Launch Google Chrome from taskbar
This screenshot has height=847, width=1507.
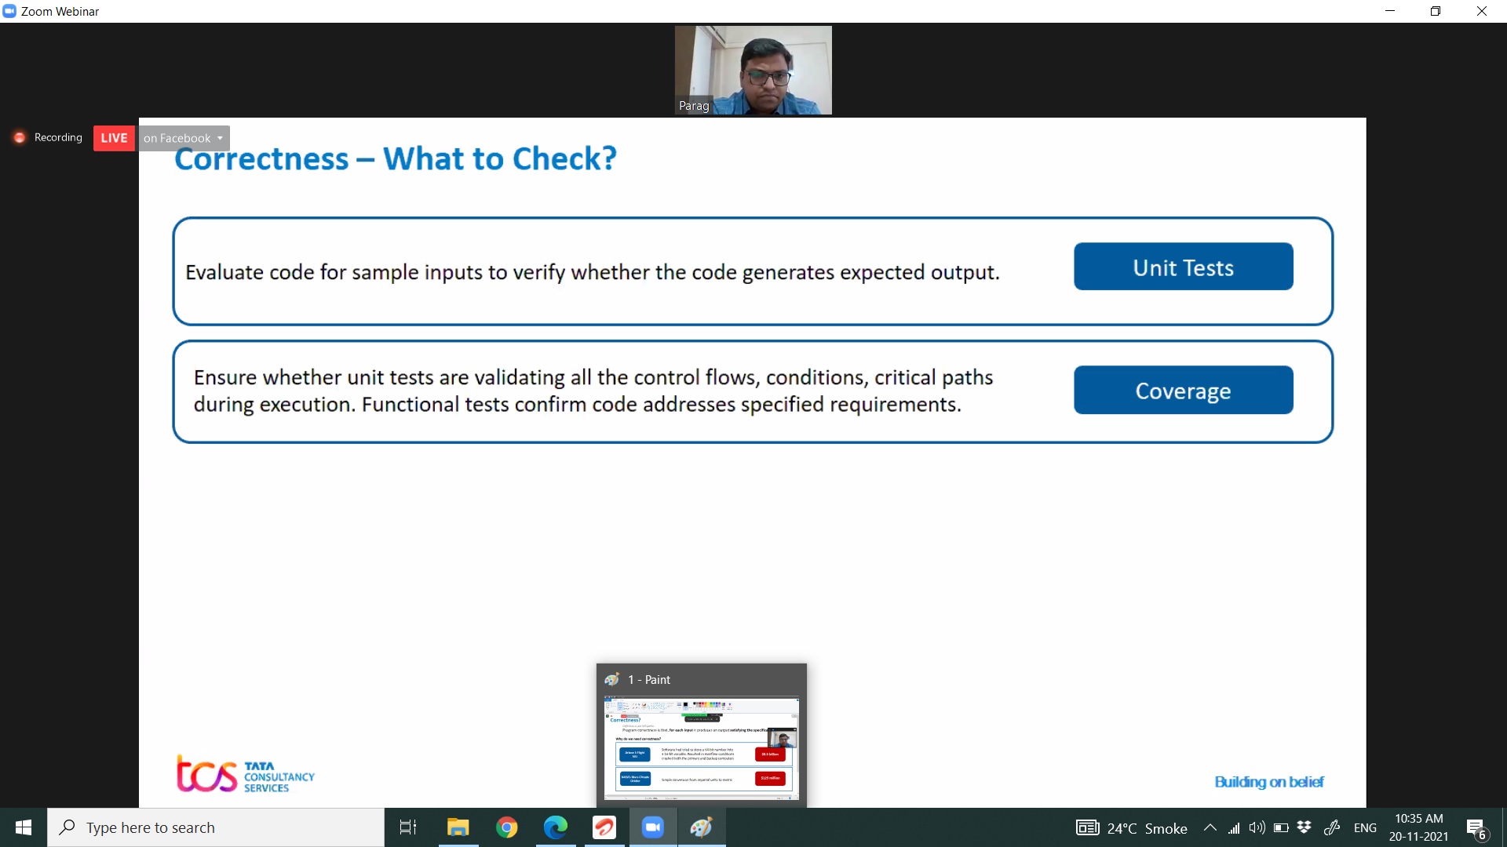click(507, 827)
